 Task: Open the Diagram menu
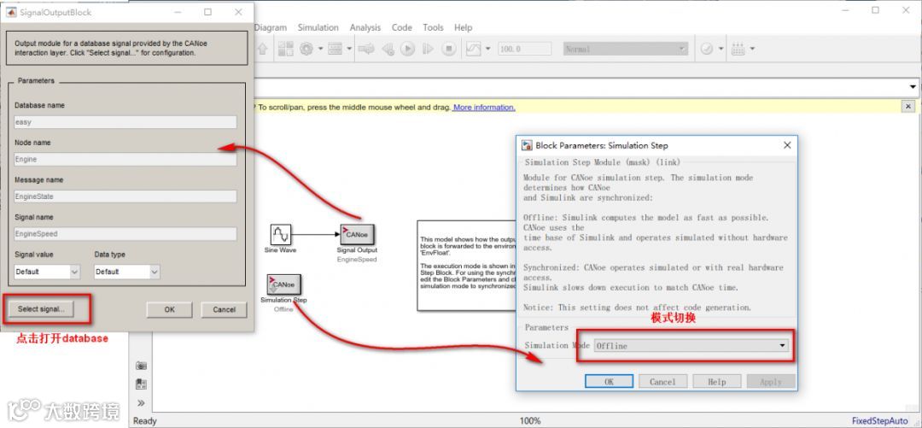click(271, 27)
